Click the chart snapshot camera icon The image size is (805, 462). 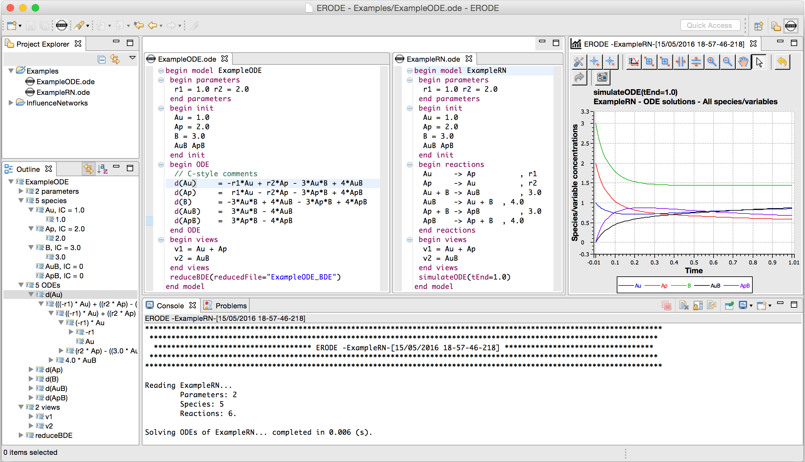click(x=602, y=77)
